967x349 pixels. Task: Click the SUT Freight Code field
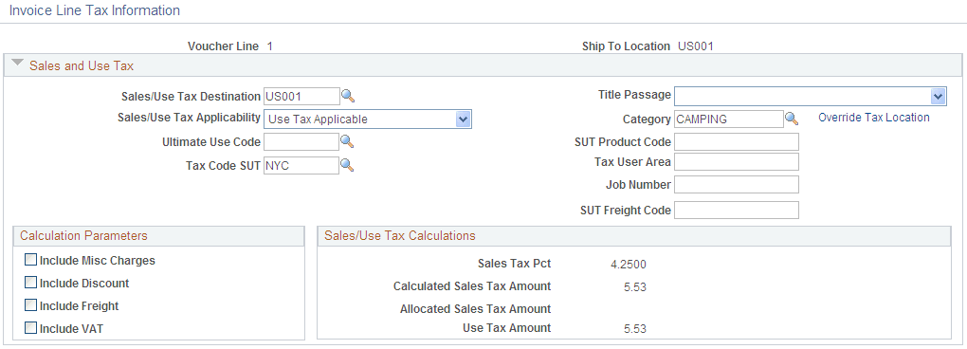737,210
